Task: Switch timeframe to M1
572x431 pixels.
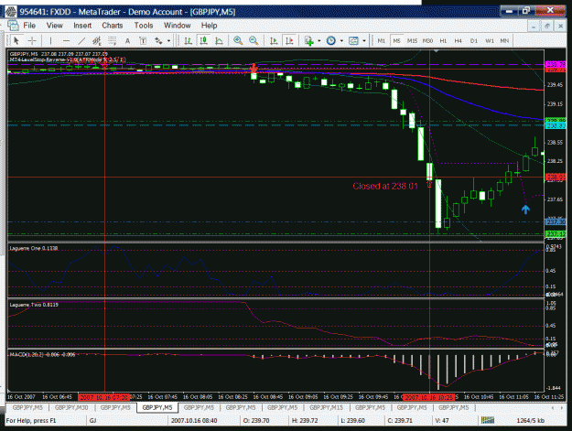Action: point(382,41)
